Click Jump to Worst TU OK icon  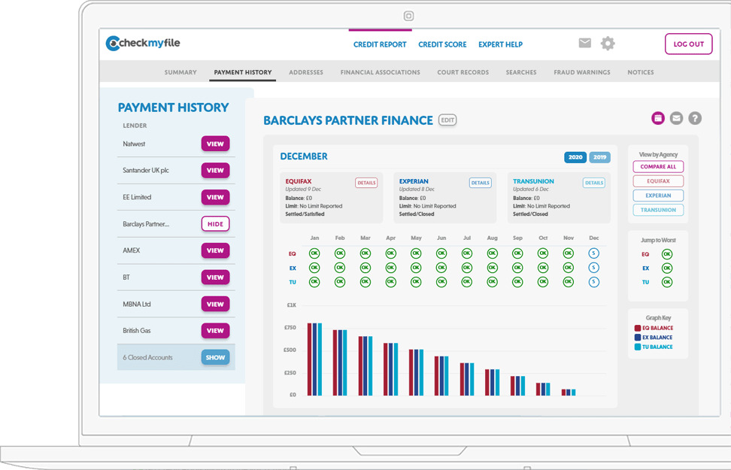coord(667,282)
